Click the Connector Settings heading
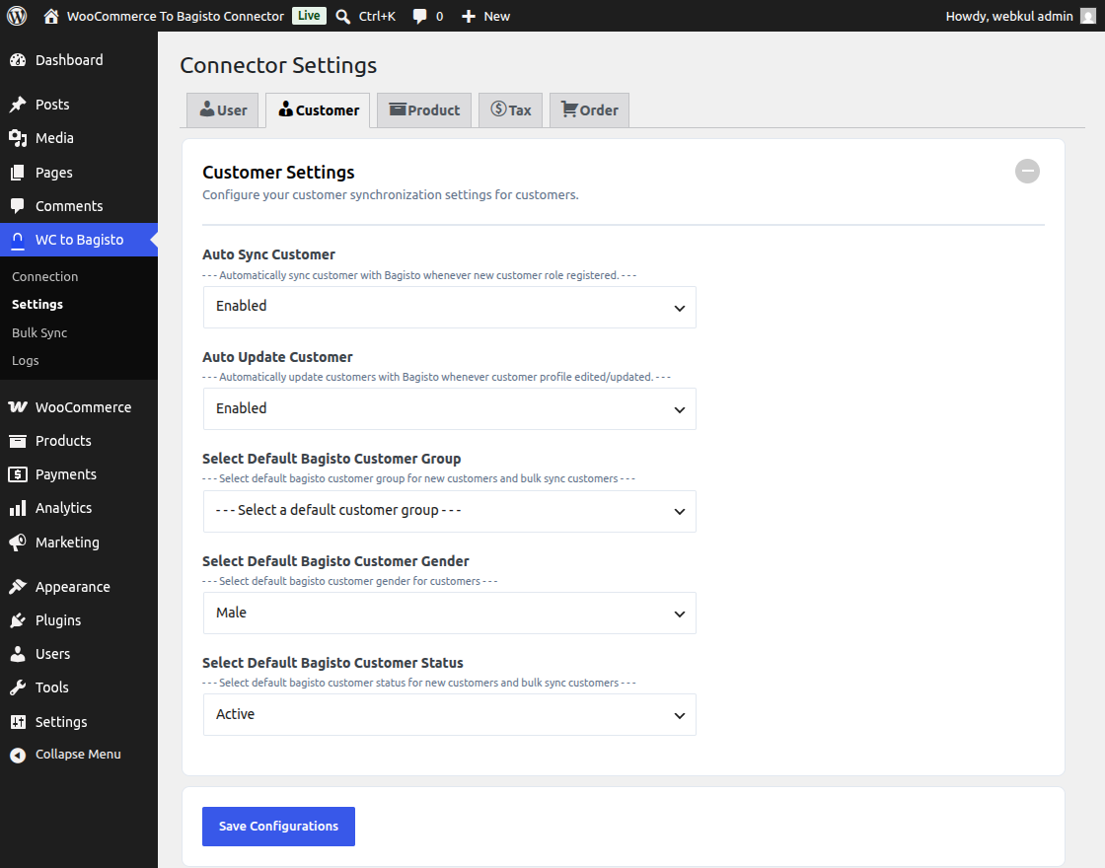Viewport: 1105px width, 868px height. [x=278, y=65]
